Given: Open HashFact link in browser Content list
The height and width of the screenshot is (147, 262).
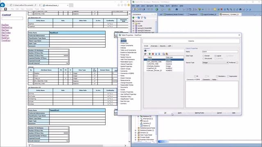Looking at the screenshot, I should point(5,38).
